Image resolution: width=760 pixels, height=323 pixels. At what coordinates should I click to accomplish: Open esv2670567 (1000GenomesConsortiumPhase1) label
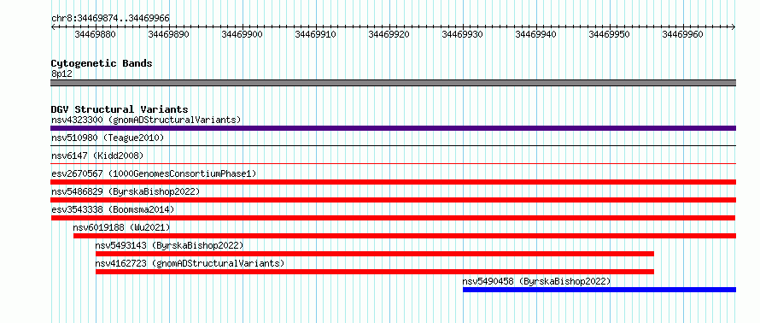154,173
